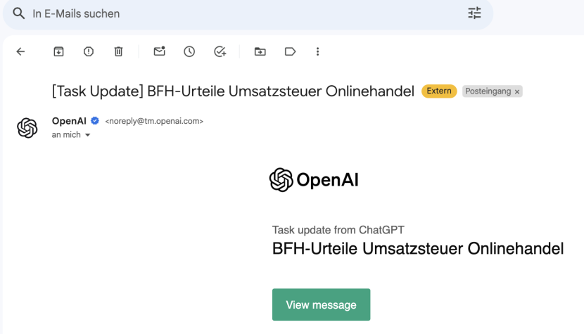Open labels icon in toolbar
The height and width of the screenshot is (334, 584).
coord(290,51)
